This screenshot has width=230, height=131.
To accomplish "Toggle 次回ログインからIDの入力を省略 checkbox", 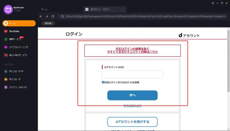I will coord(103,82).
